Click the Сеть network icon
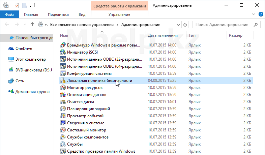 tap(11, 81)
